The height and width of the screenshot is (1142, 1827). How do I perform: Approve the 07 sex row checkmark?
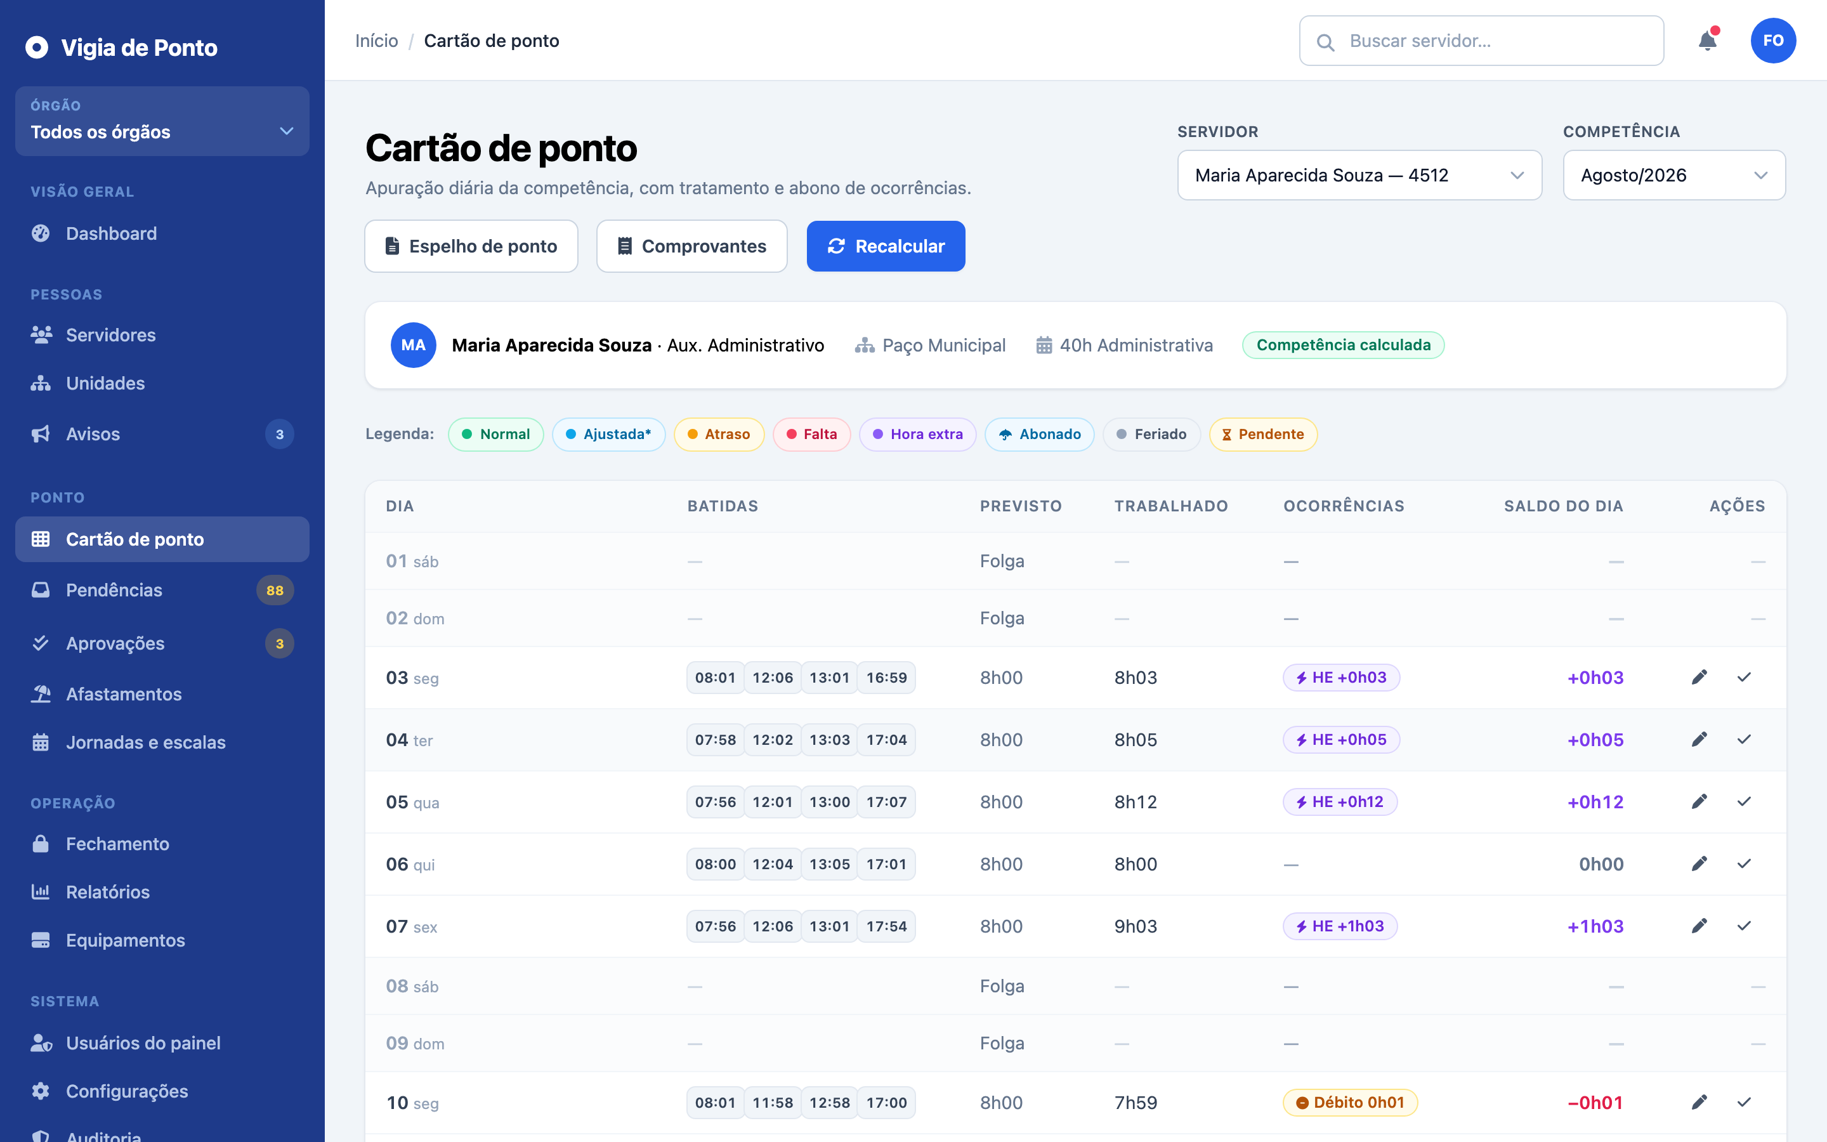coord(1744,926)
